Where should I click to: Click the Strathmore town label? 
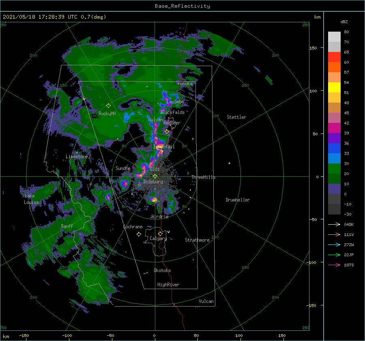197,240
